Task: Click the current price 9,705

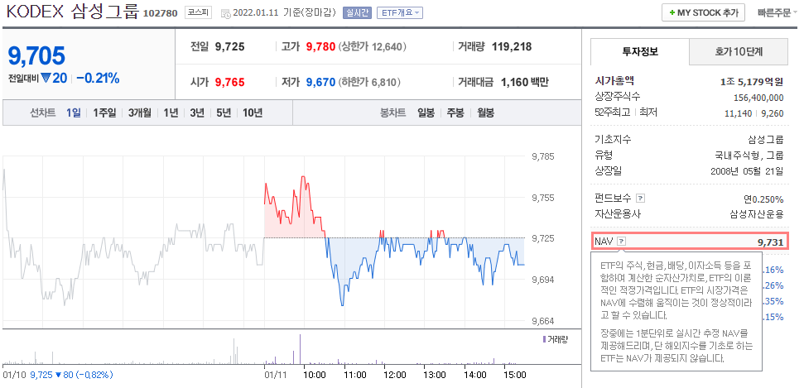Action: click(37, 56)
